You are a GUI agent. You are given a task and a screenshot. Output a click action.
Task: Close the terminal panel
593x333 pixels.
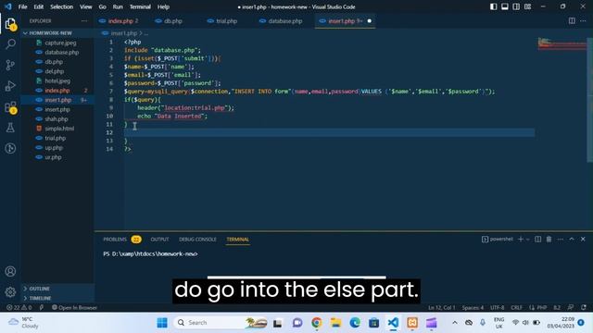[583, 239]
